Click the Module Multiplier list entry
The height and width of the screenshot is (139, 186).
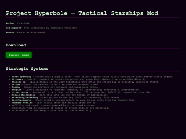60,95
